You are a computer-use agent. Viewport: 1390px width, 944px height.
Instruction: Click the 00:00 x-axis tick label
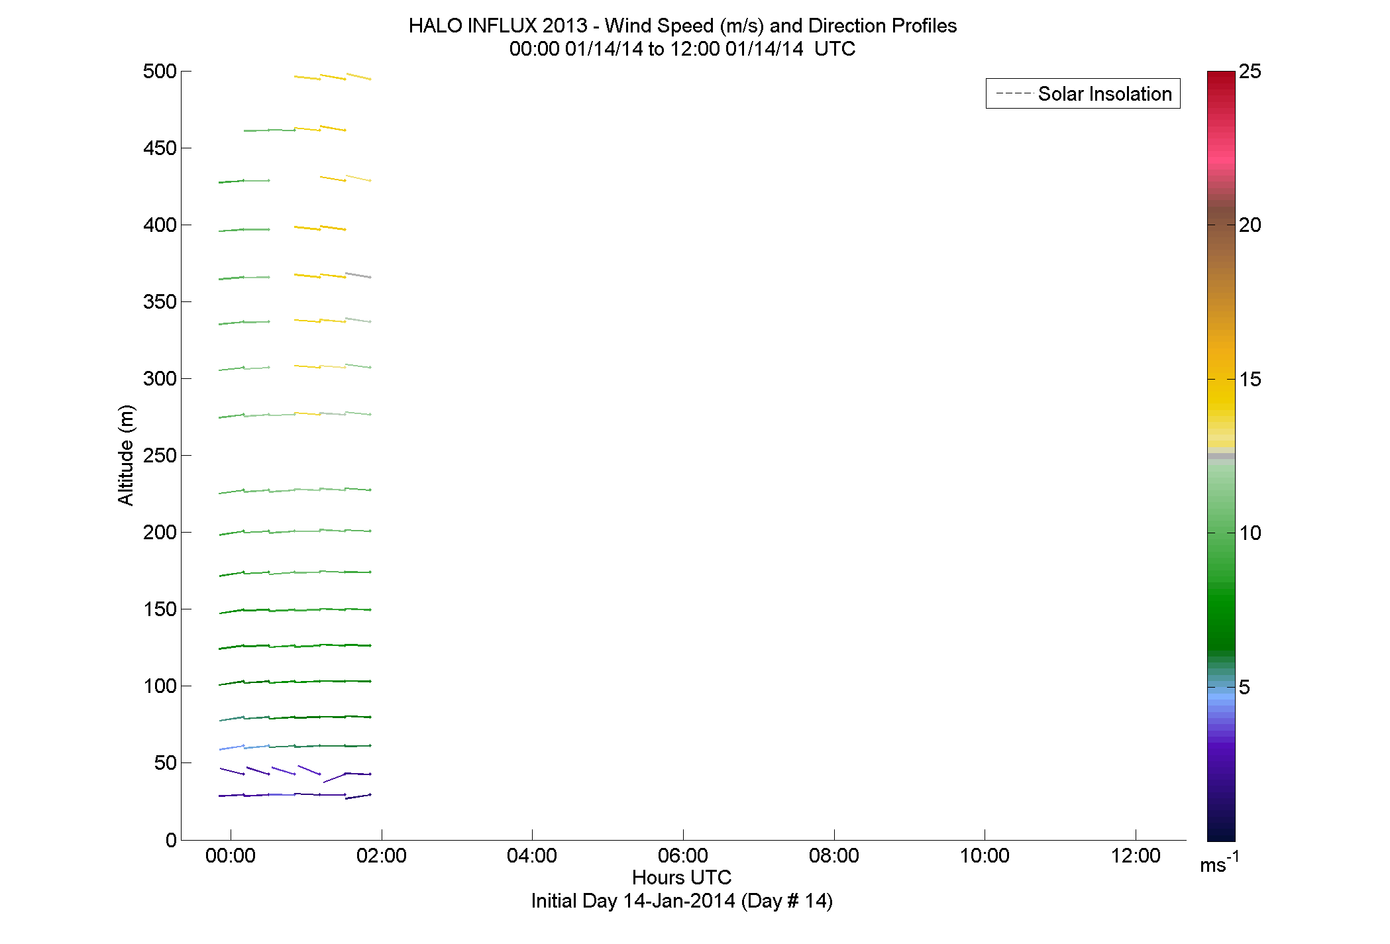click(230, 855)
